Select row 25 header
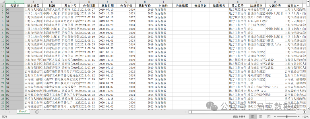 [3, 98]
